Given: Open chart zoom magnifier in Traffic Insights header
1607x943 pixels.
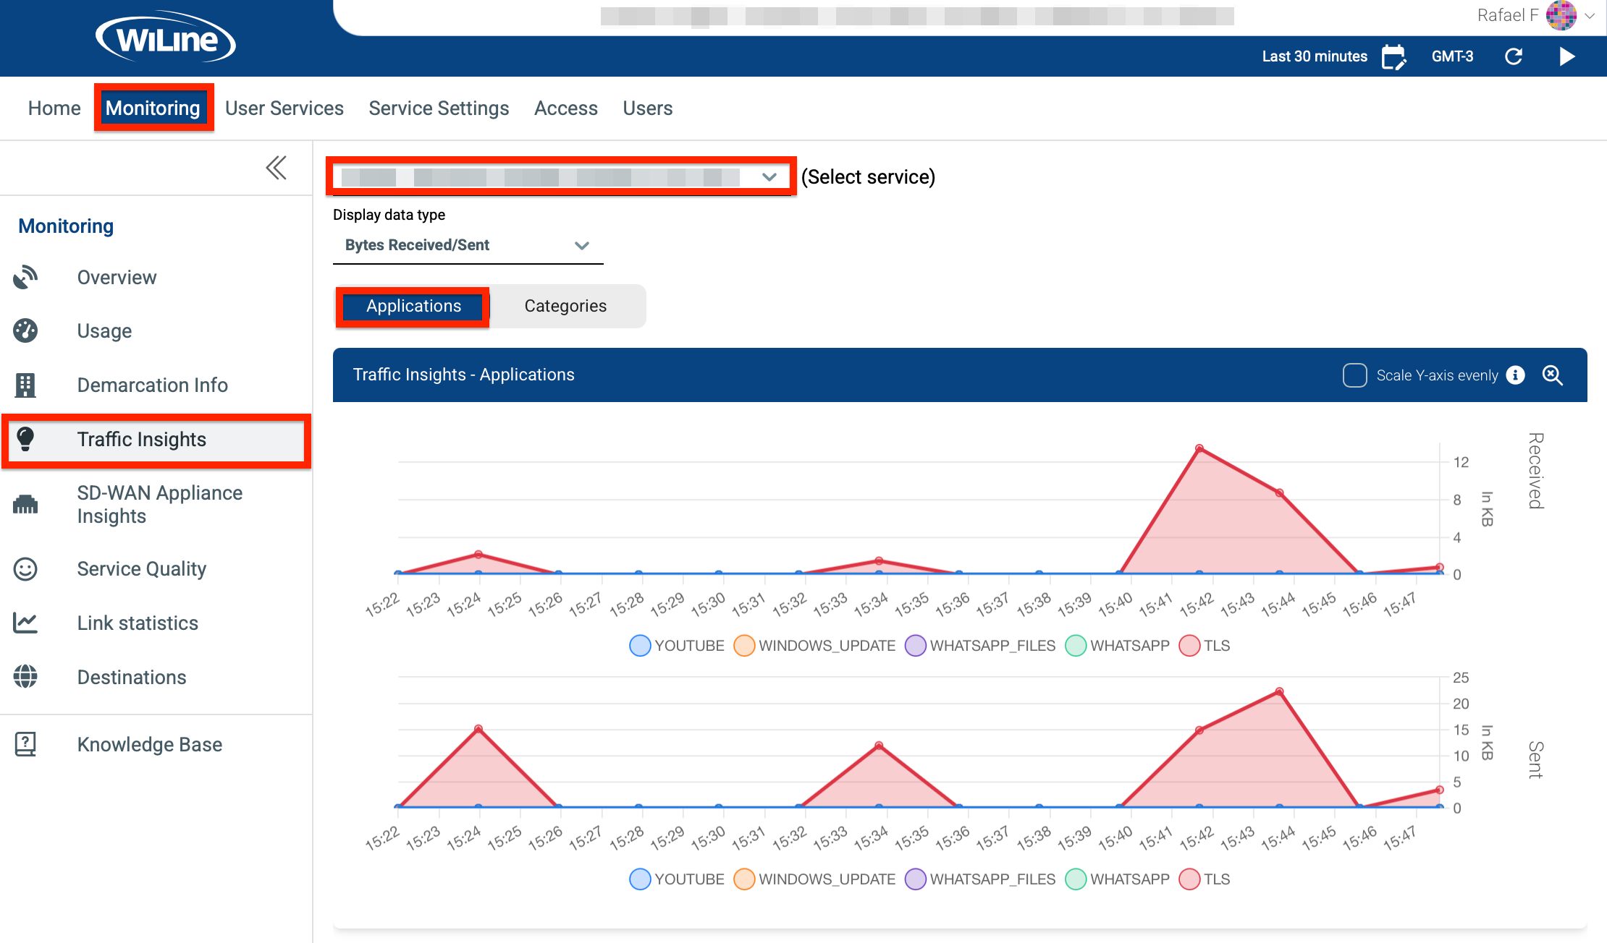Looking at the screenshot, I should tap(1553, 375).
